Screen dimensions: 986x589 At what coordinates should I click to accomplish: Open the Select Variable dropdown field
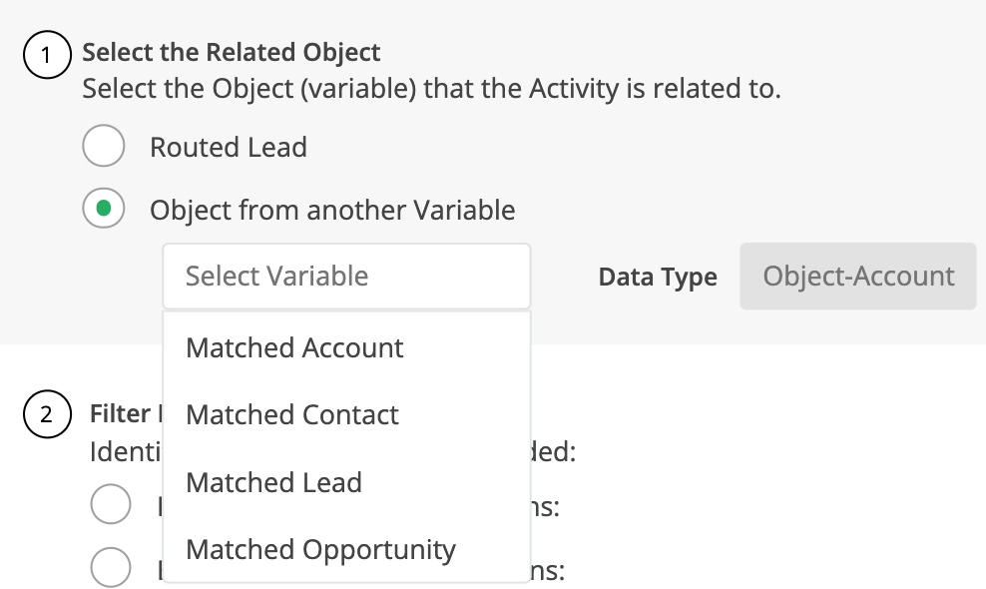coord(346,276)
